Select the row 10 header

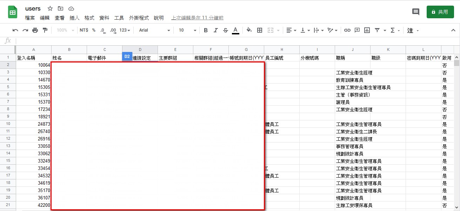[8, 124]
